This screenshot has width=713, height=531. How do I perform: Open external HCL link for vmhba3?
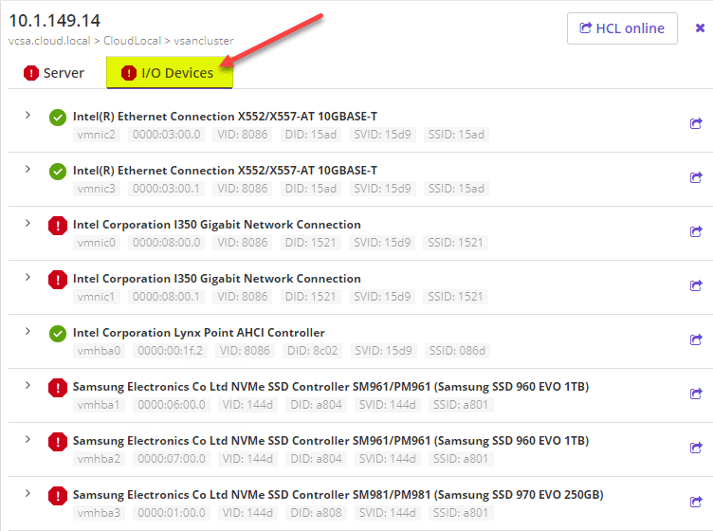[696, 502]
